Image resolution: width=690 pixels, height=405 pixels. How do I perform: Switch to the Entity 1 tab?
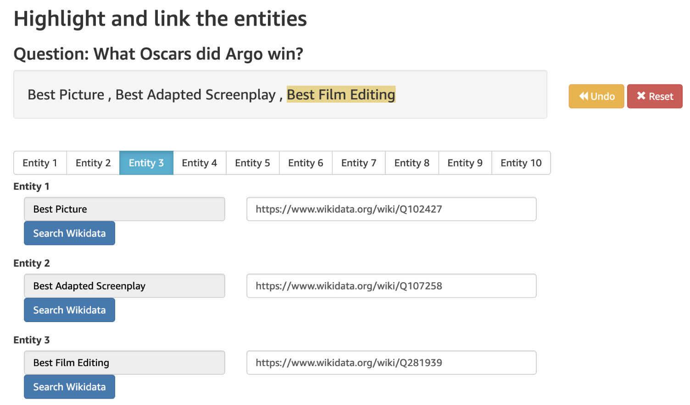click(x=40, y=163)
